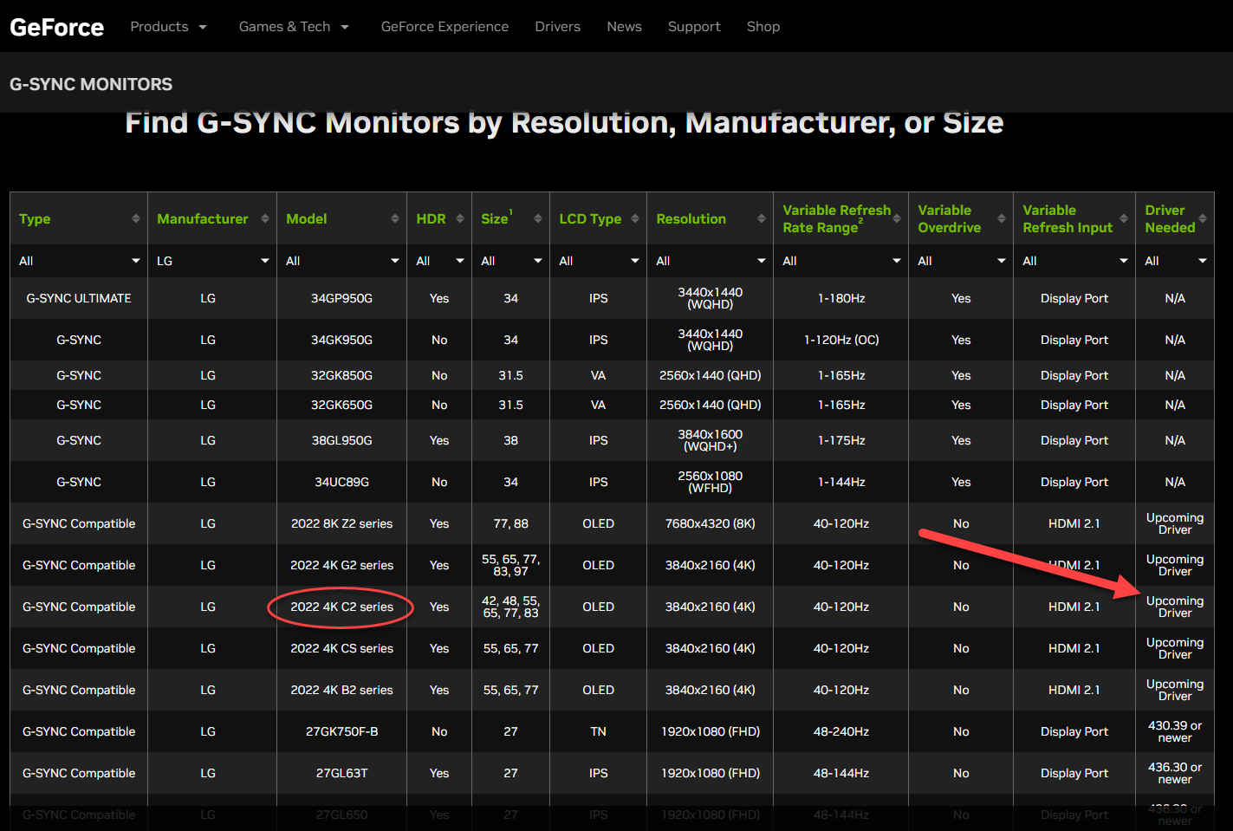Image resolution: width=1233 pixels, height=831 pixels.
Task: Open the HDR filter dropdown
Action: coord(439,261)
